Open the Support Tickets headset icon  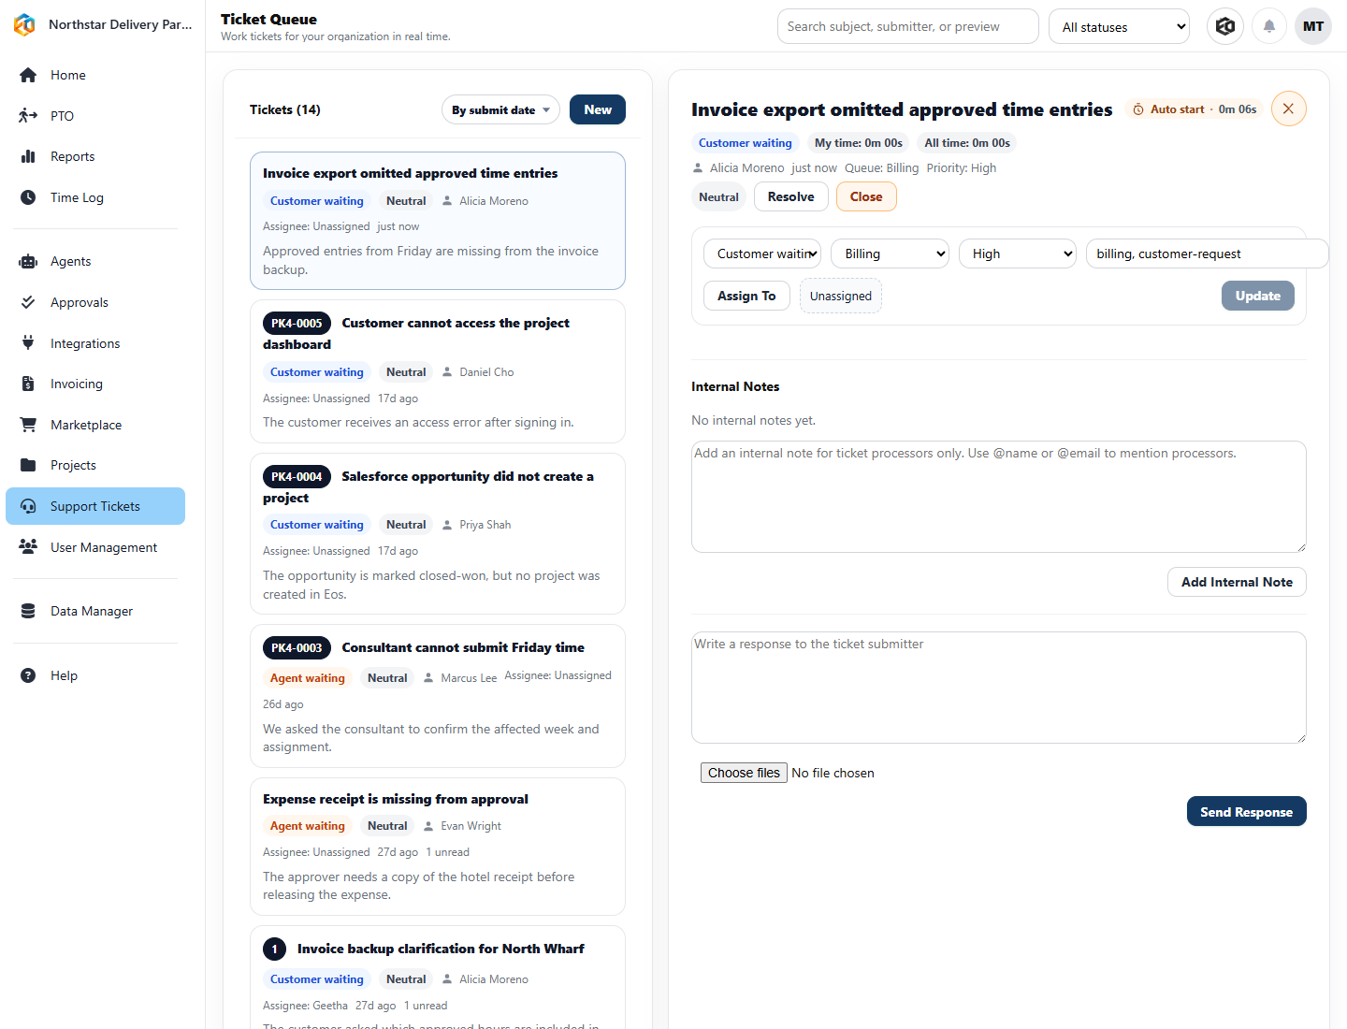[x=28, y=506]
